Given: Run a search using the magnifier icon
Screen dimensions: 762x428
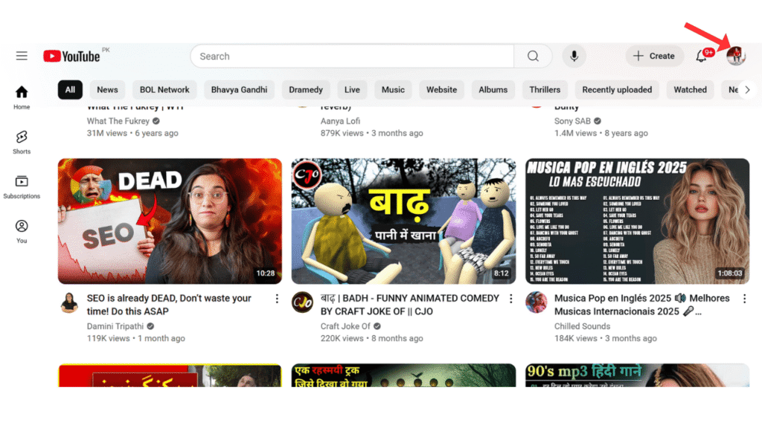Looking at the screenshot, I should 533,56.
